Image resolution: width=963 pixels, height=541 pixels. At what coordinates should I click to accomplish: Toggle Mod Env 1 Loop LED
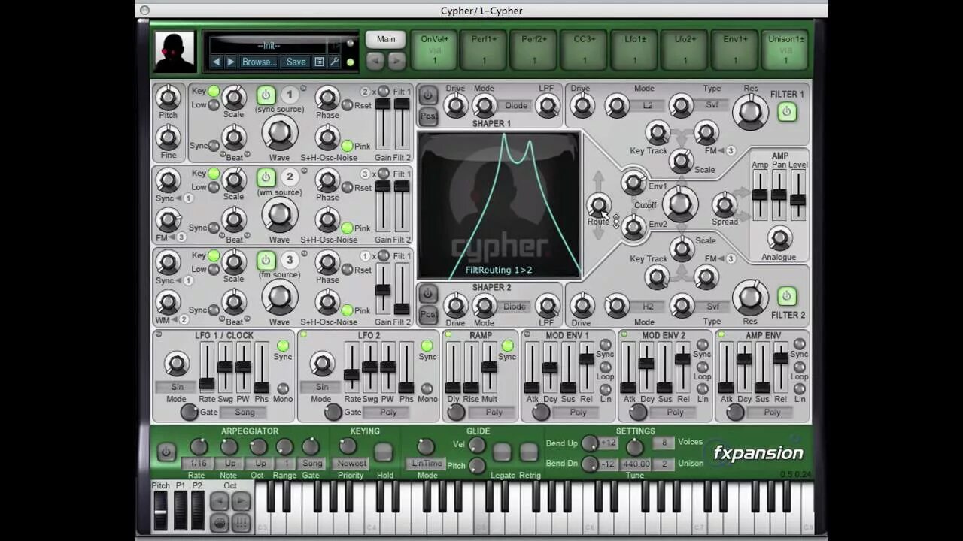click(606, 367)
